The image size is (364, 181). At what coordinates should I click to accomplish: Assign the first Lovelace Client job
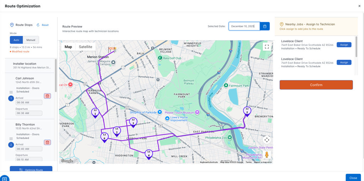click(344, 45)
